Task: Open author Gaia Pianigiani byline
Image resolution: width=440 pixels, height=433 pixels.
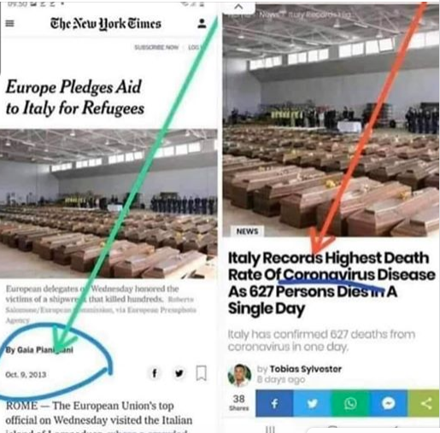Action: (39, 349)
